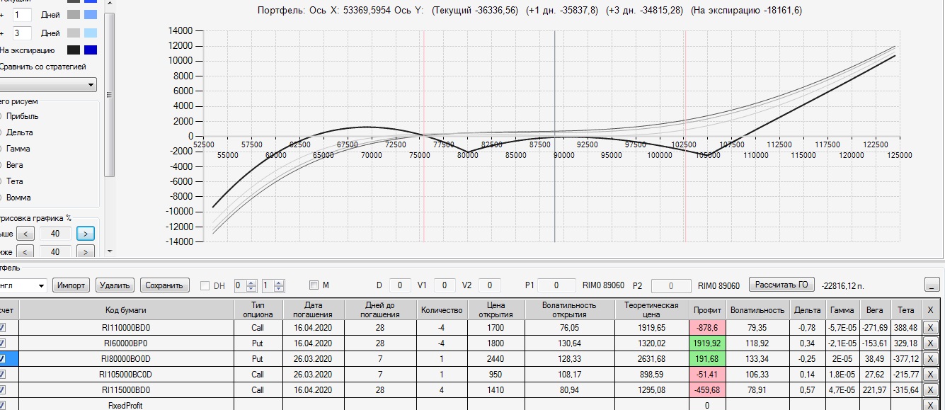The width and height of the screenshot is (945, 410).
Task: Pick blue color swatch for +1 day line
Action: tap(91, 14)
